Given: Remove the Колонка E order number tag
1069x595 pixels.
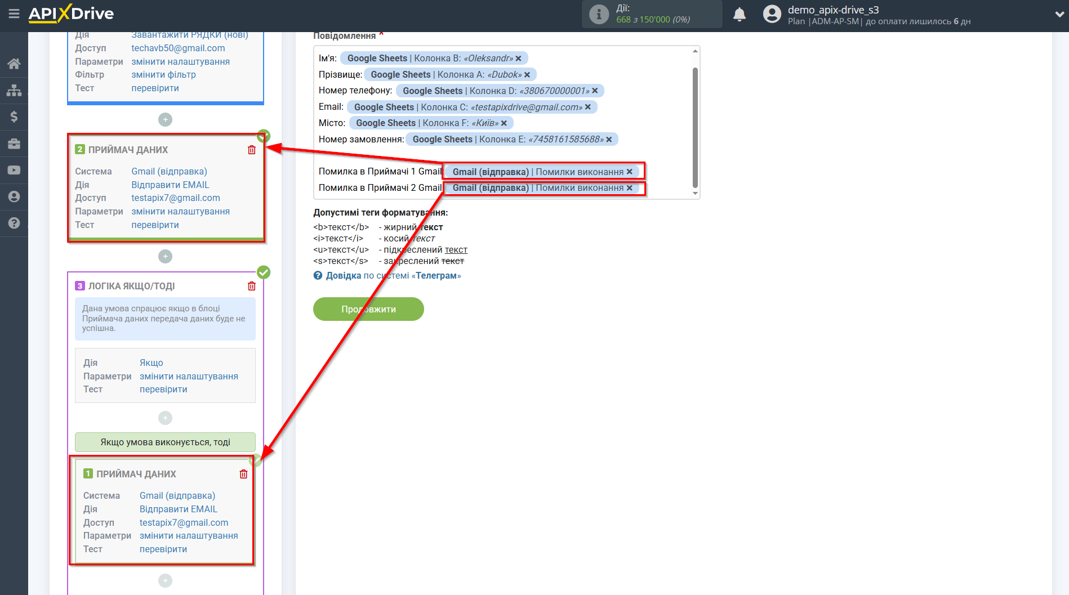Looking at the screenshot, I should (609, 140).
